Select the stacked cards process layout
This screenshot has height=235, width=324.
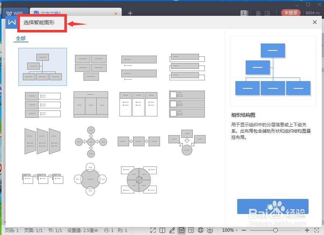(43, 179)
